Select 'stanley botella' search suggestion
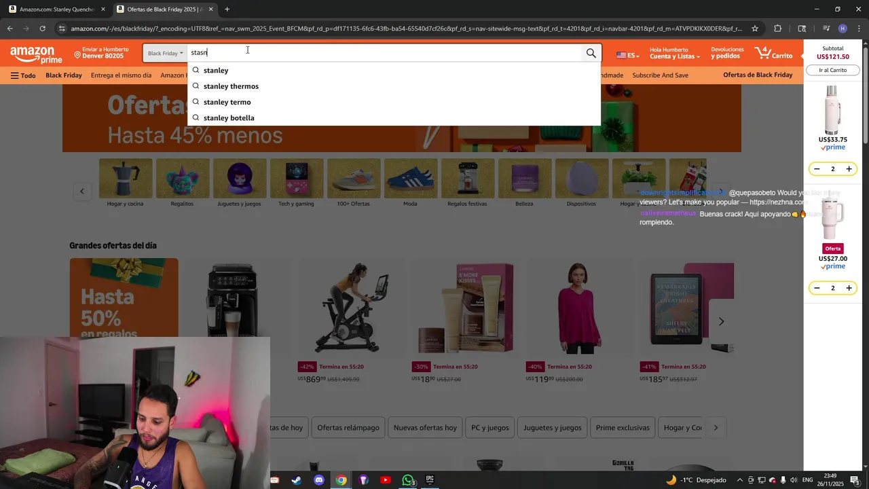The width and height of the screenshot is (869, 489). (394, 117)
